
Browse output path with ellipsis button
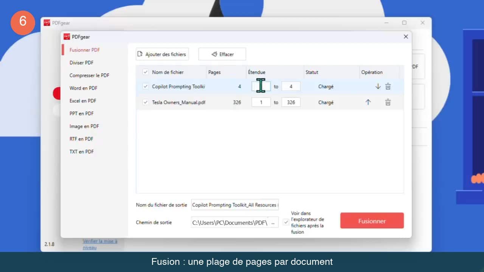273,223
